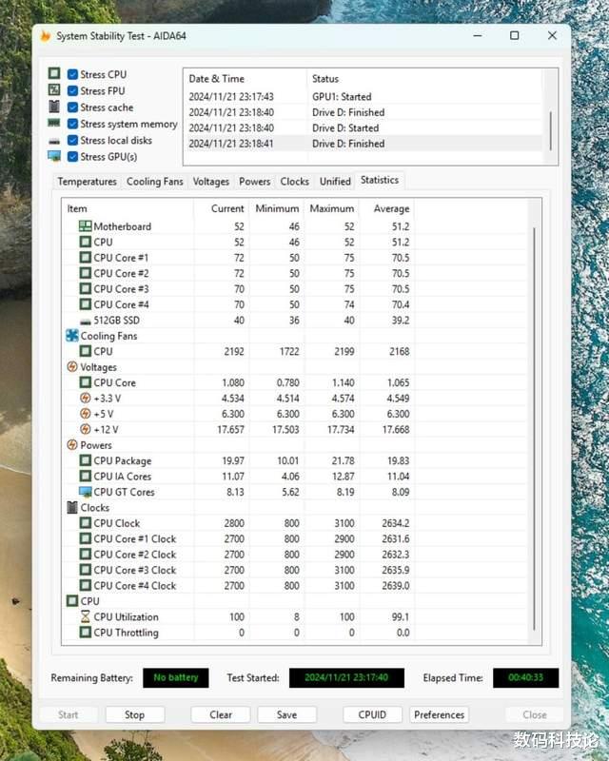This screenshot has width=609, height=761.
Task: Click the Date & Time column header
Action: [245, 79]
